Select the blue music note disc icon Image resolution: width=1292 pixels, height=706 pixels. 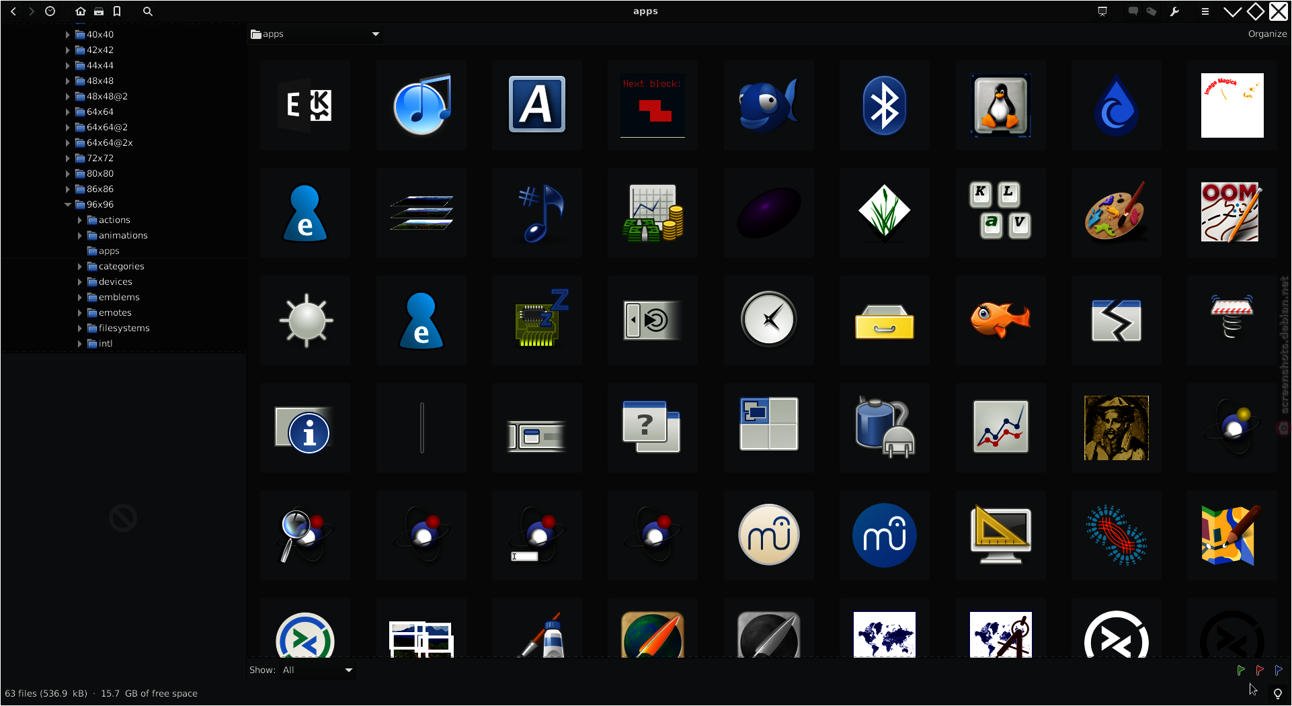point(421,105)
